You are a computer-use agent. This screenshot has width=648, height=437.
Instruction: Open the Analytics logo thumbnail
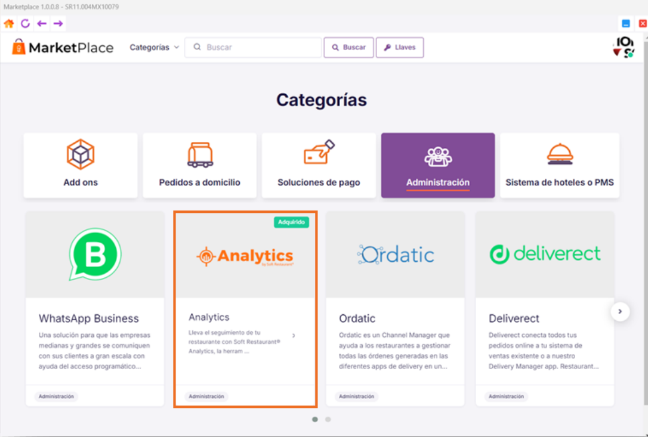[x=245, y=256]
